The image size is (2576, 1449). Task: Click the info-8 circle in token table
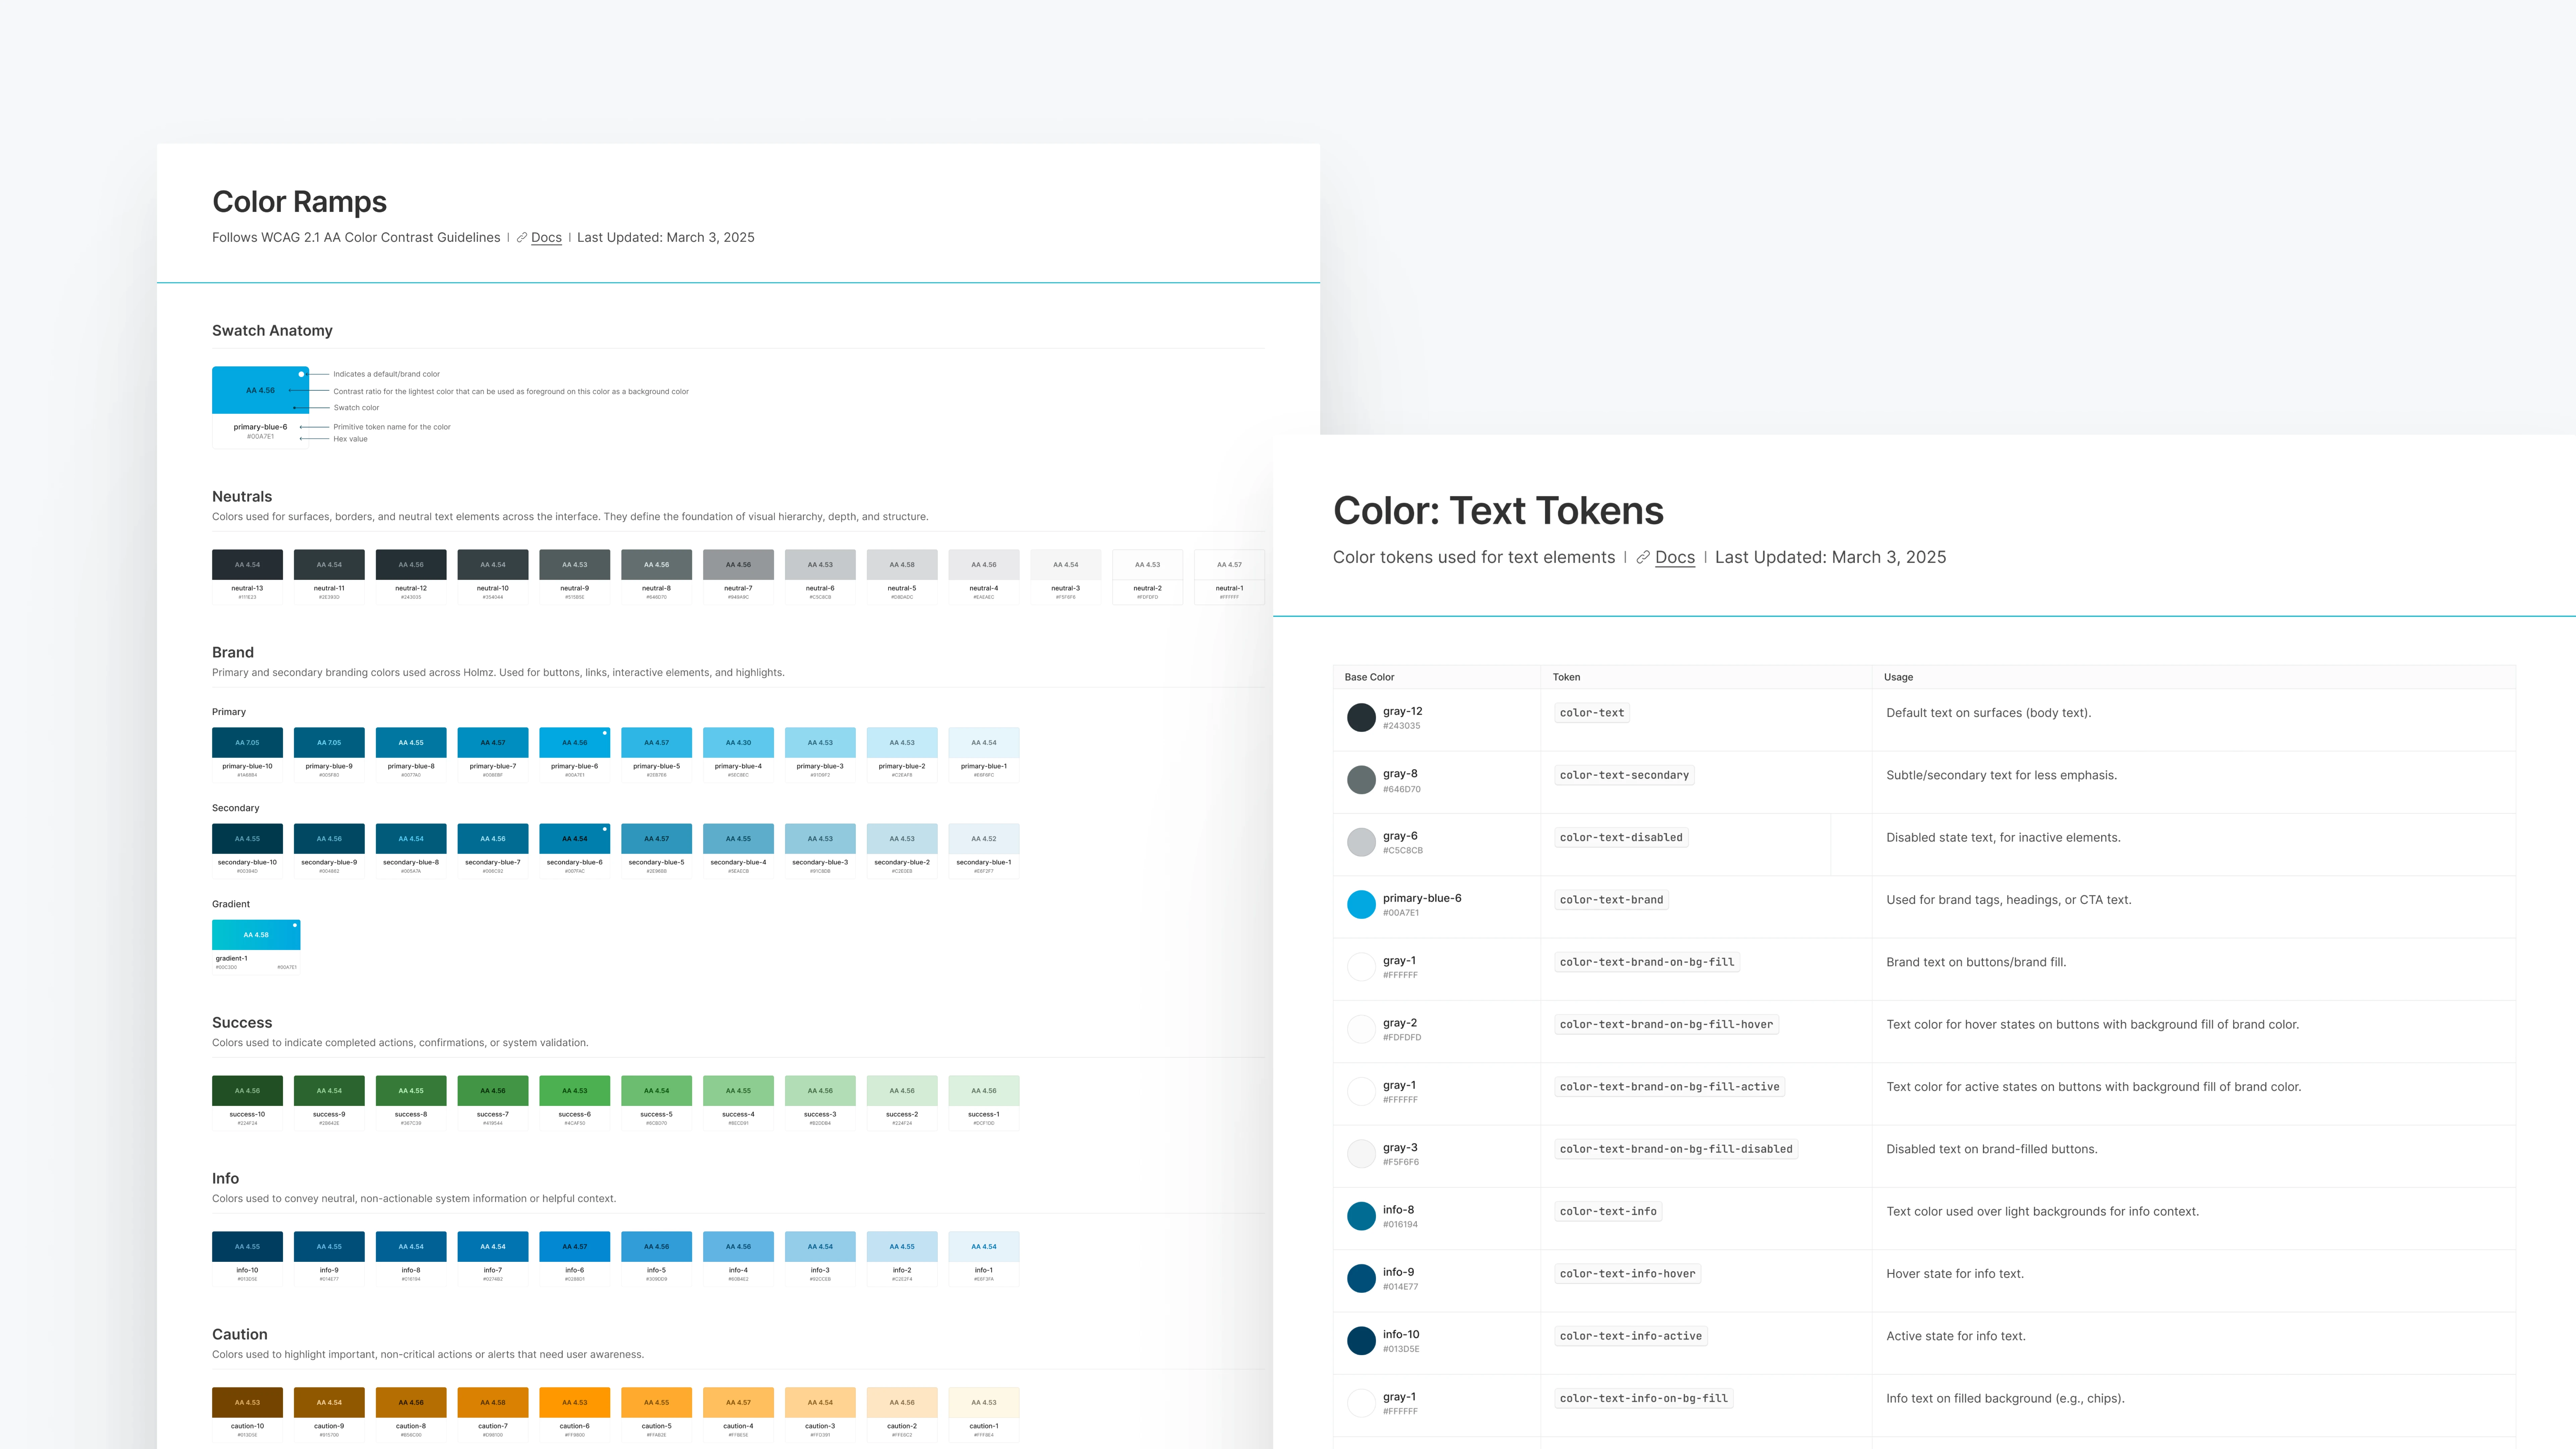[1361, 1216]
